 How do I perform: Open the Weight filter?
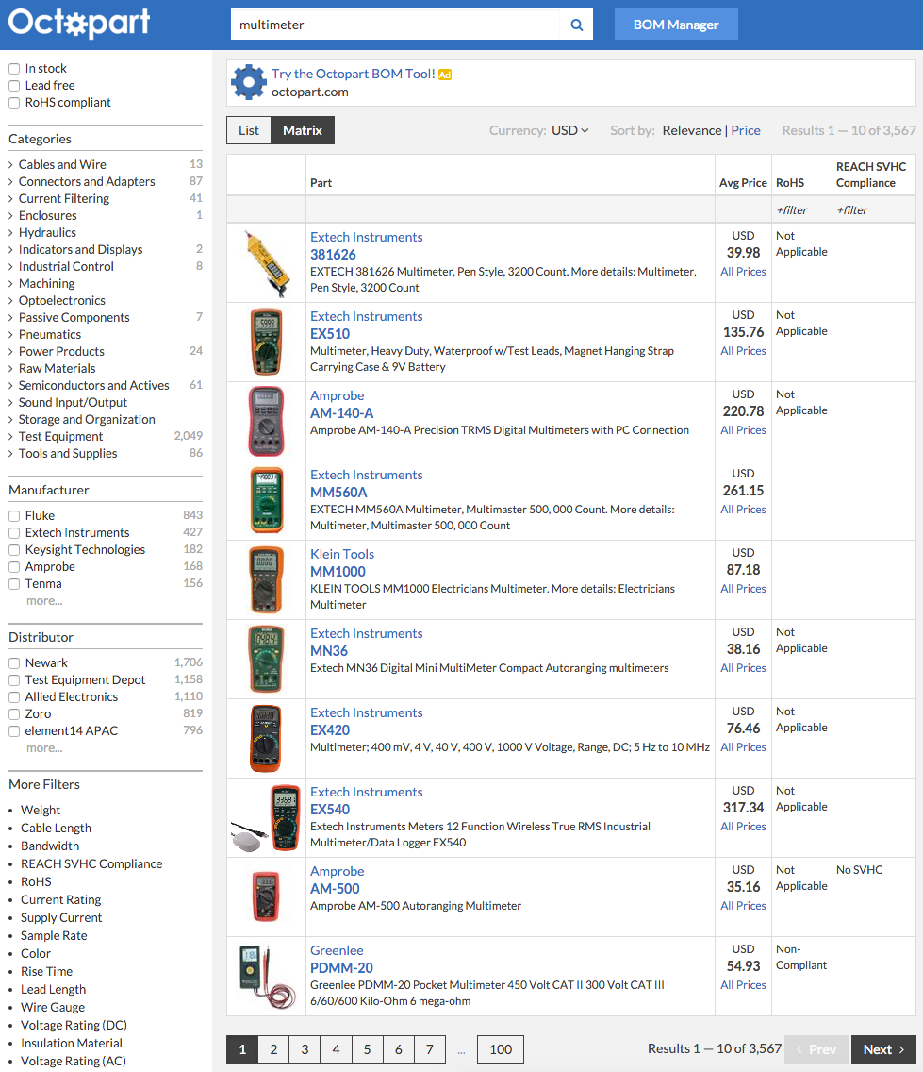[41, 811]
